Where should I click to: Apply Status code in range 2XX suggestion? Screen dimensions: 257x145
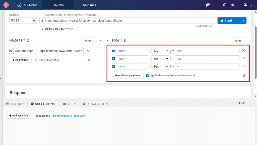click(69, 116)
